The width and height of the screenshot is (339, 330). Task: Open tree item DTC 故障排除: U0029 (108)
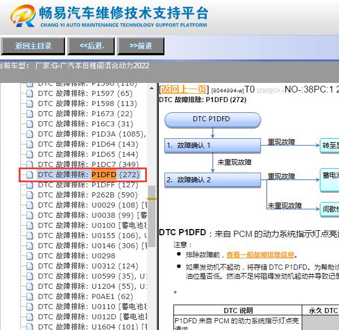pyautogui.click(x=93, y=205)
